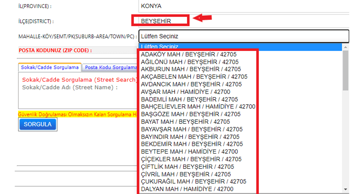Image resolution: width=350 pixels, height=194 pixels.
Task: Open the Mahalle-Köy dropdown showing Lütfen Seçiniz
Action: click(244, 36)
